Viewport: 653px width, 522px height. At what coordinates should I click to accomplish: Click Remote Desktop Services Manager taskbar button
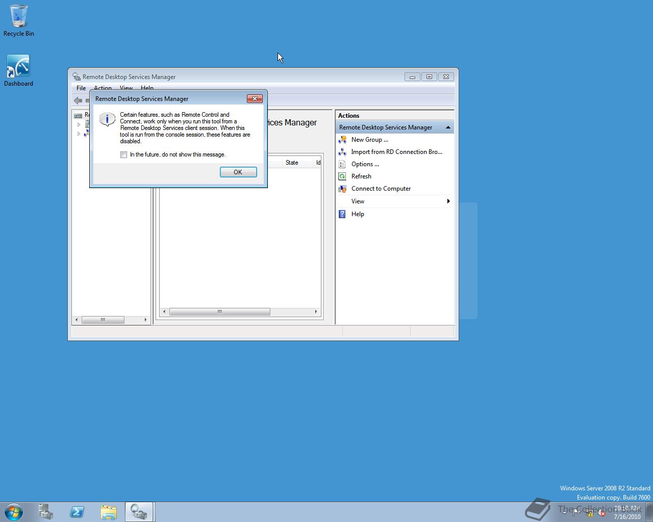click(139, 512)
